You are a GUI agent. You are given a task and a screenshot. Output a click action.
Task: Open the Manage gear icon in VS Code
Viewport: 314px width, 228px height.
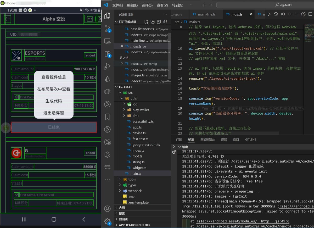click(107, 221)
